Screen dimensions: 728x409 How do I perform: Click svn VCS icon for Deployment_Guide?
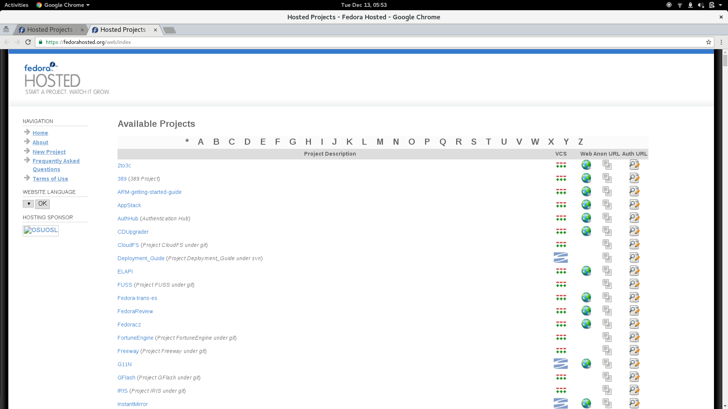point(561,258)
